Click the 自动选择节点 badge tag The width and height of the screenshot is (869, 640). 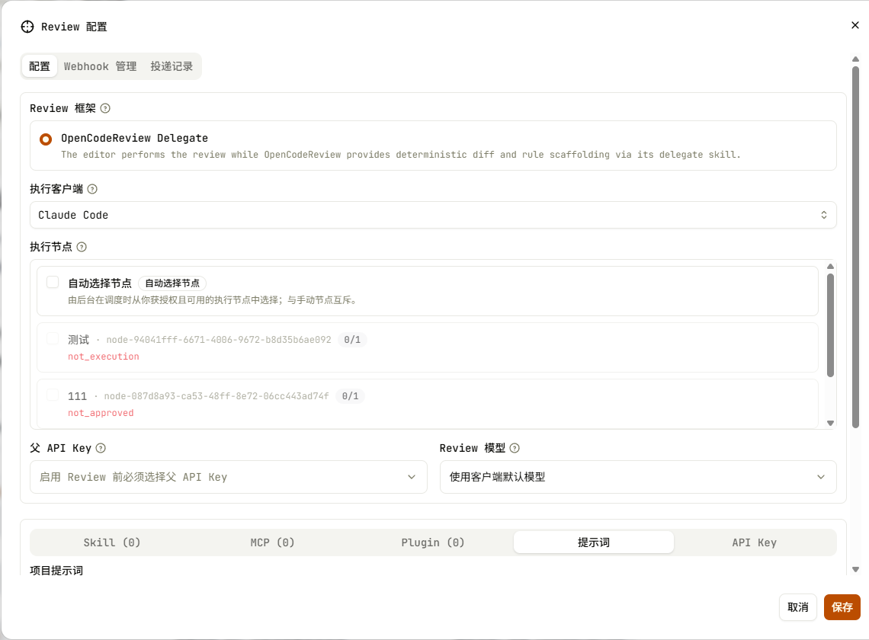tap(172, 283)
